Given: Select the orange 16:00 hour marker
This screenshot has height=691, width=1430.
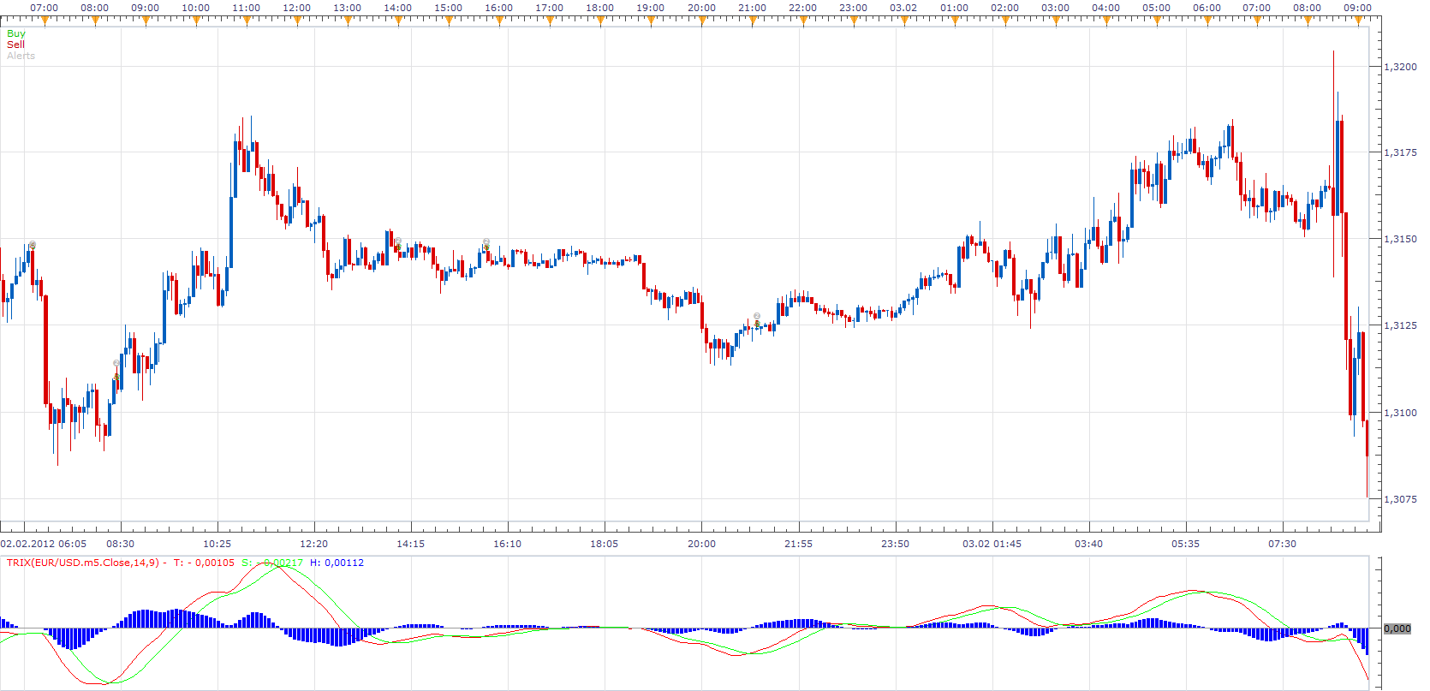Looking at the screenshot, I should coord(499,20).
